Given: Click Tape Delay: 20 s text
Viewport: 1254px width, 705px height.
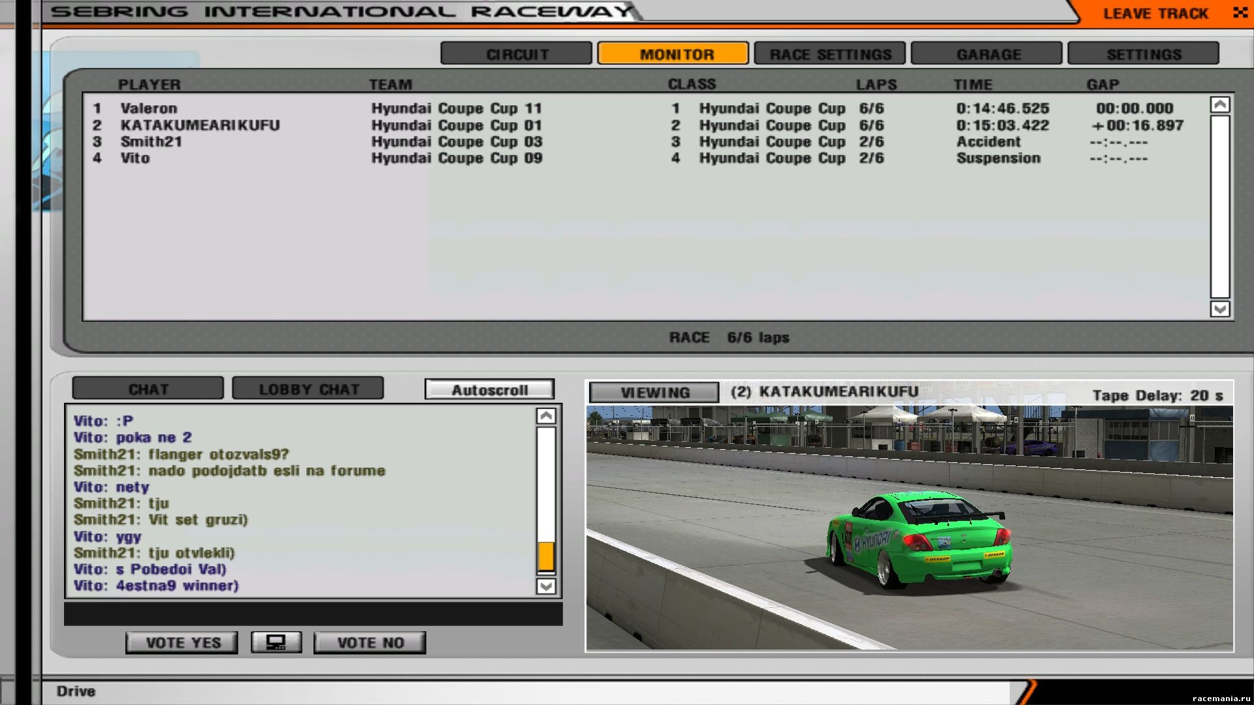Looking at the screenshot, I should [x=1157, y=396].
